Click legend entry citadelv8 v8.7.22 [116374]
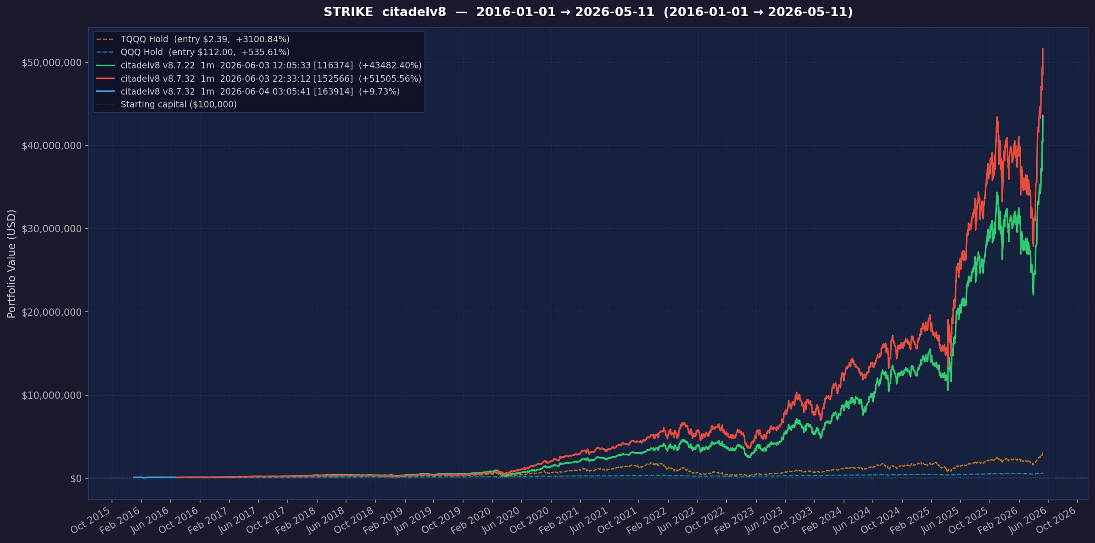 click(x=259, y=66)
